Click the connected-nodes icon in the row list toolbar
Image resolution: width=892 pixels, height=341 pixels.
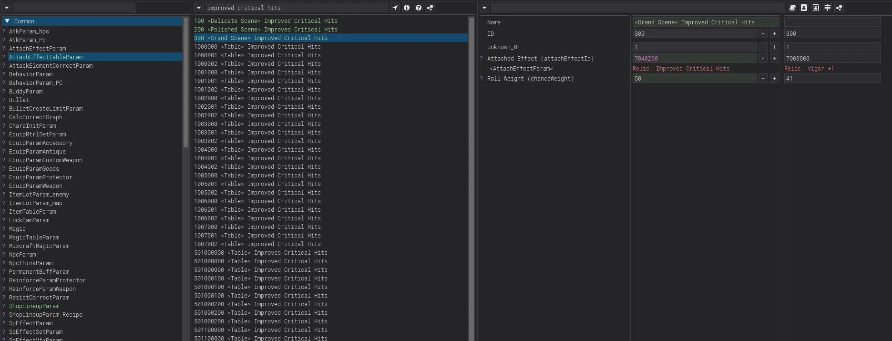tap(430, 8)
